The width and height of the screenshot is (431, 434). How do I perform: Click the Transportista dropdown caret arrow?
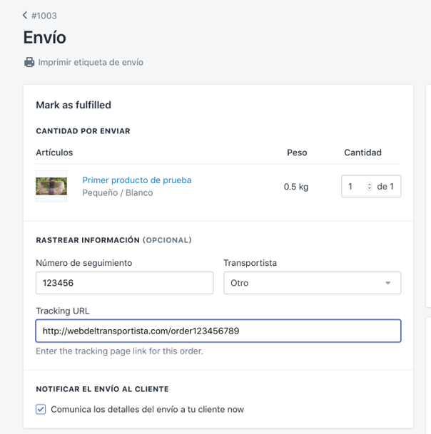click(388, 283)
